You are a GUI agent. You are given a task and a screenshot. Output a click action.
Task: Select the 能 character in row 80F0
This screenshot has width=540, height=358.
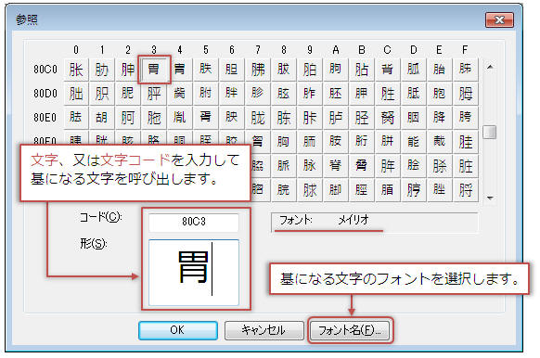point(414,142)
